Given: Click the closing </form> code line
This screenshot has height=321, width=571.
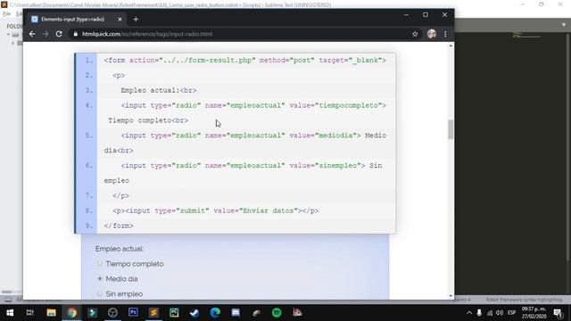Looking at the screenshot, I should click(119, 226).
